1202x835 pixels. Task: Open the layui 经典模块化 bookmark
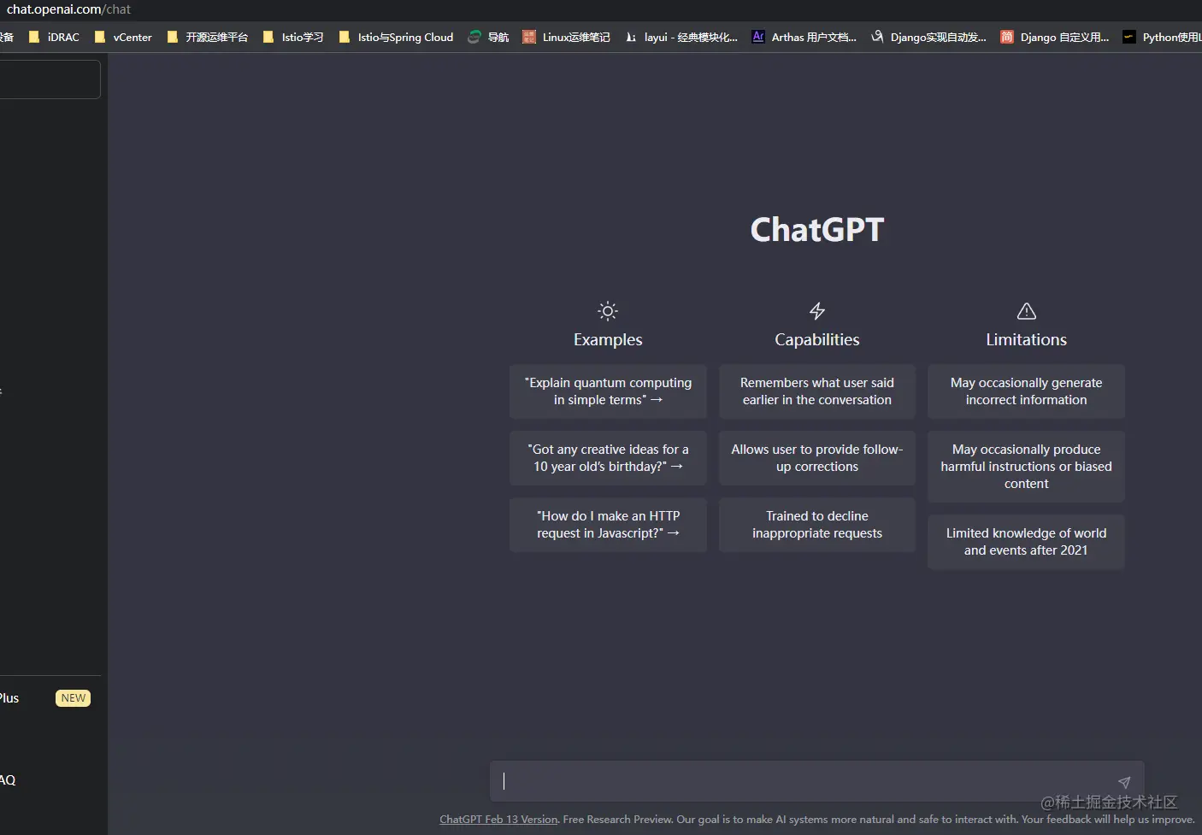click(681, 37)
